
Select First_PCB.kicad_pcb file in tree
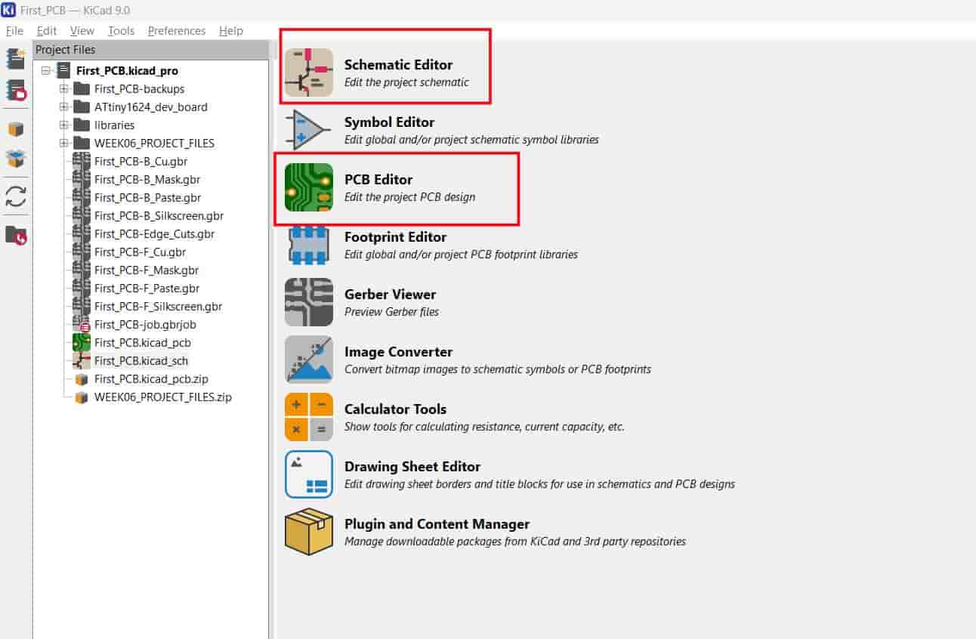pos(142,343)
